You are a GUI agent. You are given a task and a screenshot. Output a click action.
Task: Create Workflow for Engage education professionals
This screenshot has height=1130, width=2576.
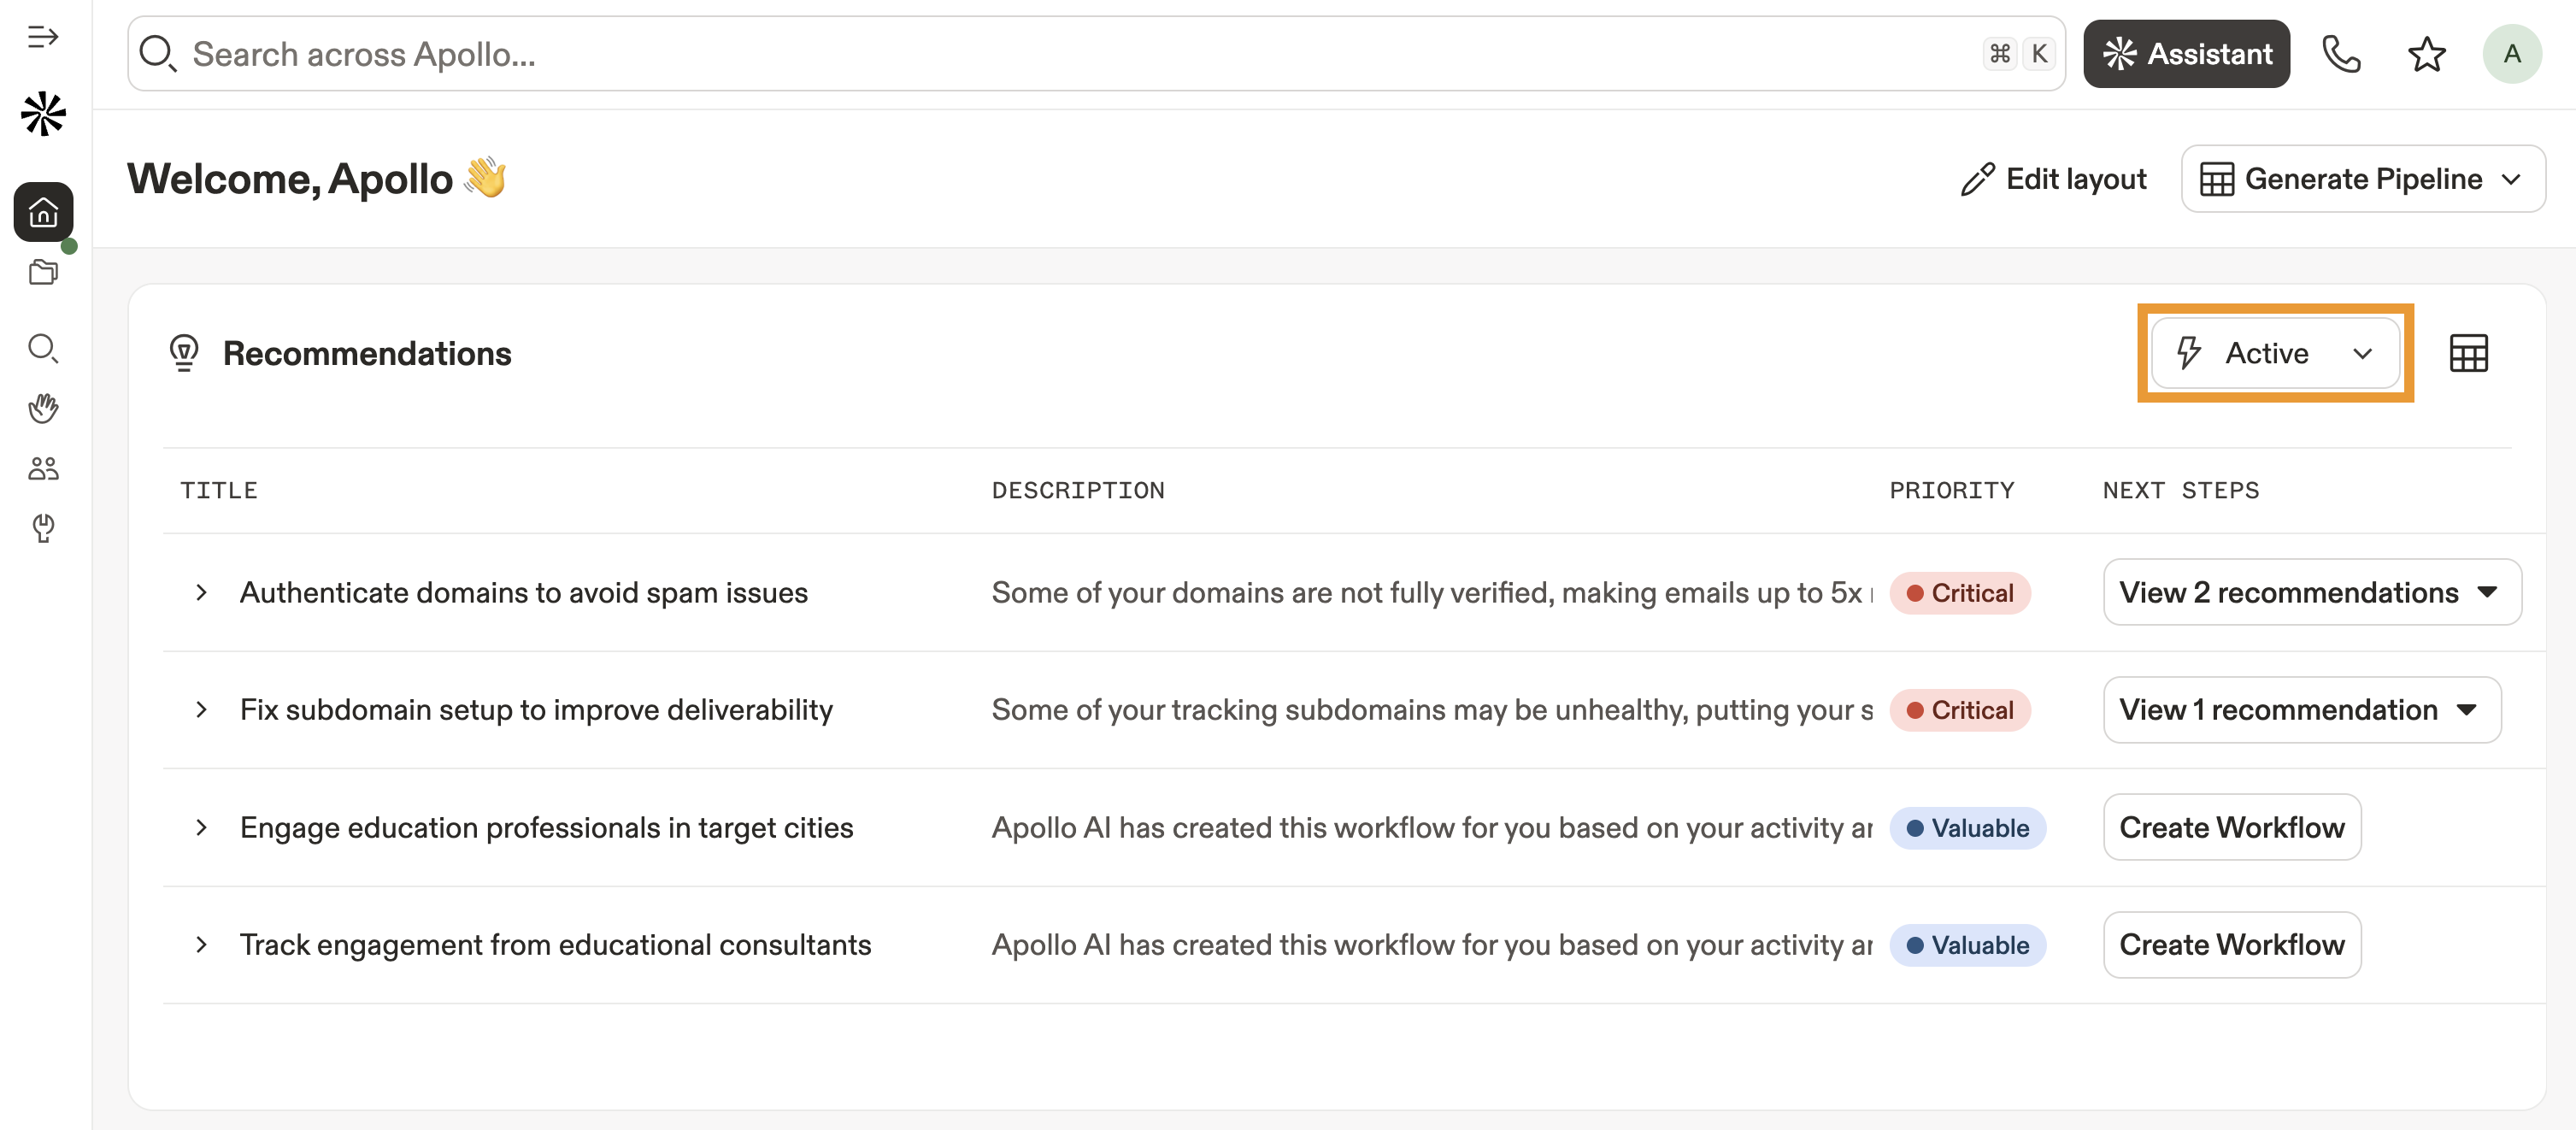(2231, 827)
